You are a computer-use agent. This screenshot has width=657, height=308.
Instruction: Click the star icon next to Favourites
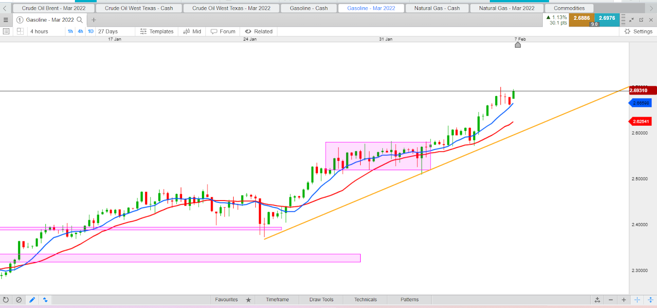pyautogui.click(x=248, y=300)
